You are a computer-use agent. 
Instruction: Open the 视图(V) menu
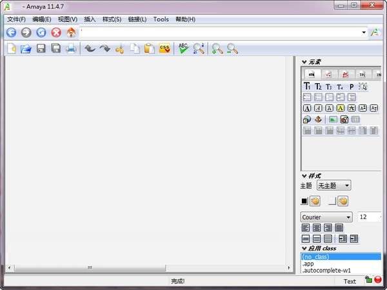coord(68,19)
